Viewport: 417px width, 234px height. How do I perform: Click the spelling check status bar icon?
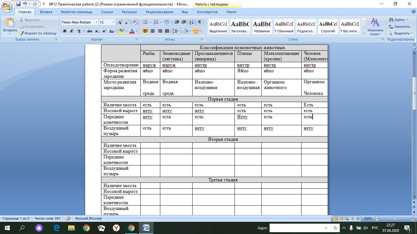[68, 218]
